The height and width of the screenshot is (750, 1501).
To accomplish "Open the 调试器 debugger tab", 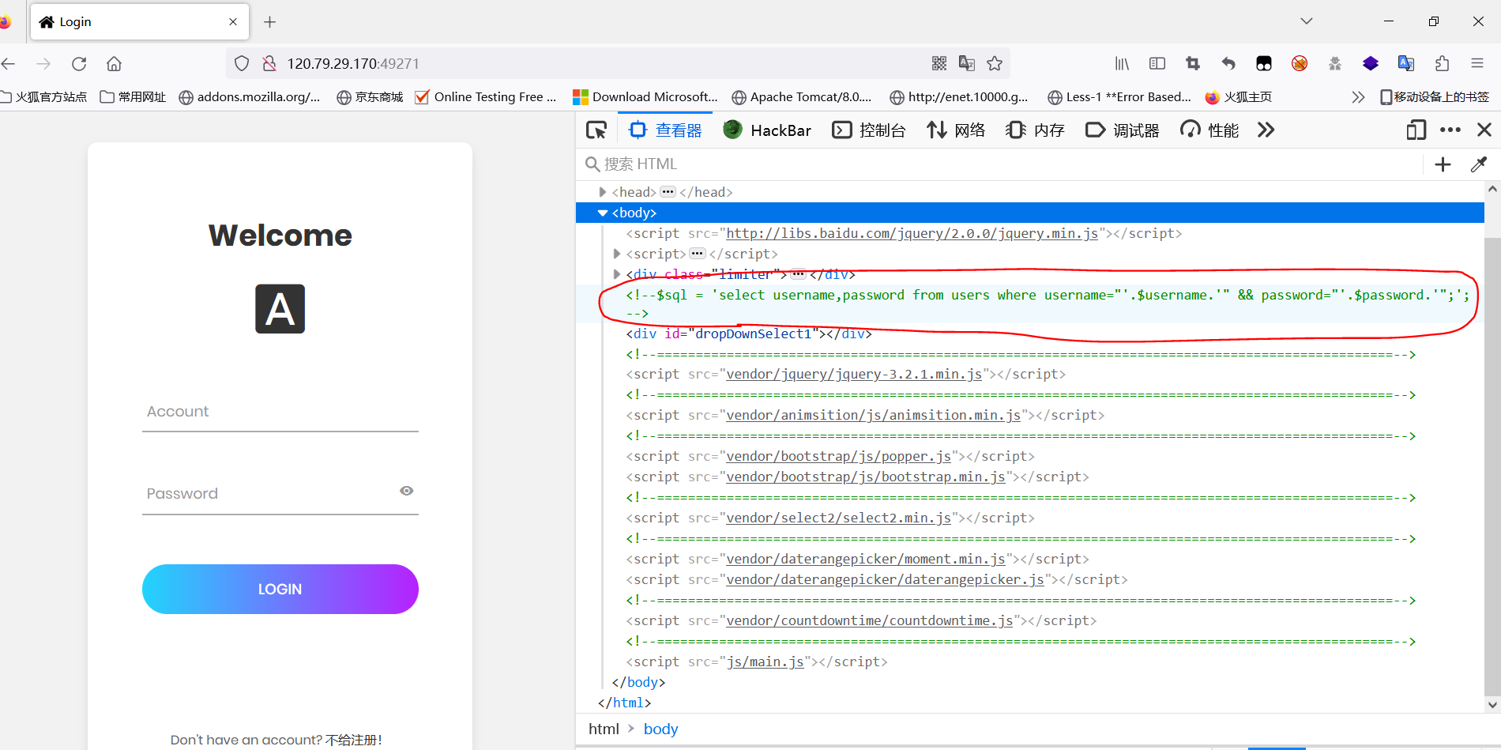I will [x=1123, y=130].
